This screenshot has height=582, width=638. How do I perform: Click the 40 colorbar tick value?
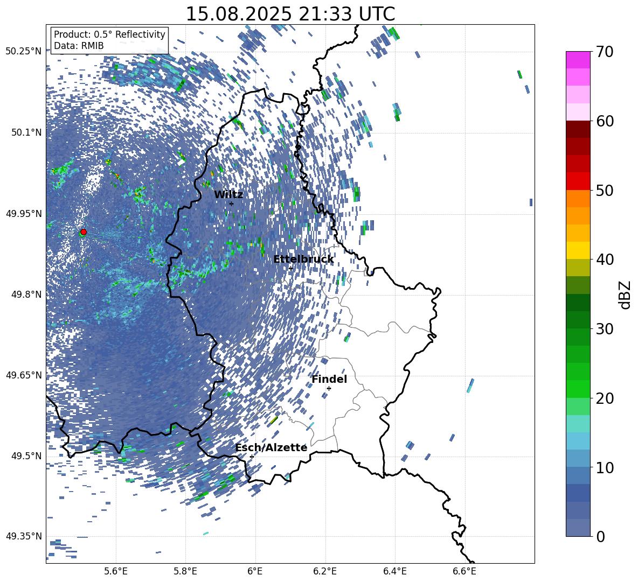[605, 260]
